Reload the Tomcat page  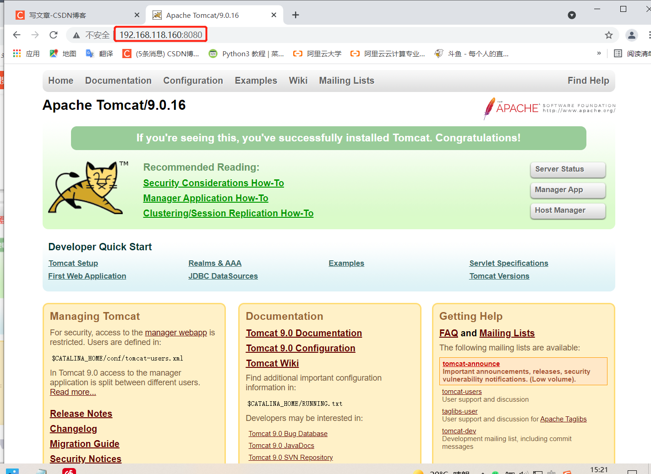click(53, 34)
